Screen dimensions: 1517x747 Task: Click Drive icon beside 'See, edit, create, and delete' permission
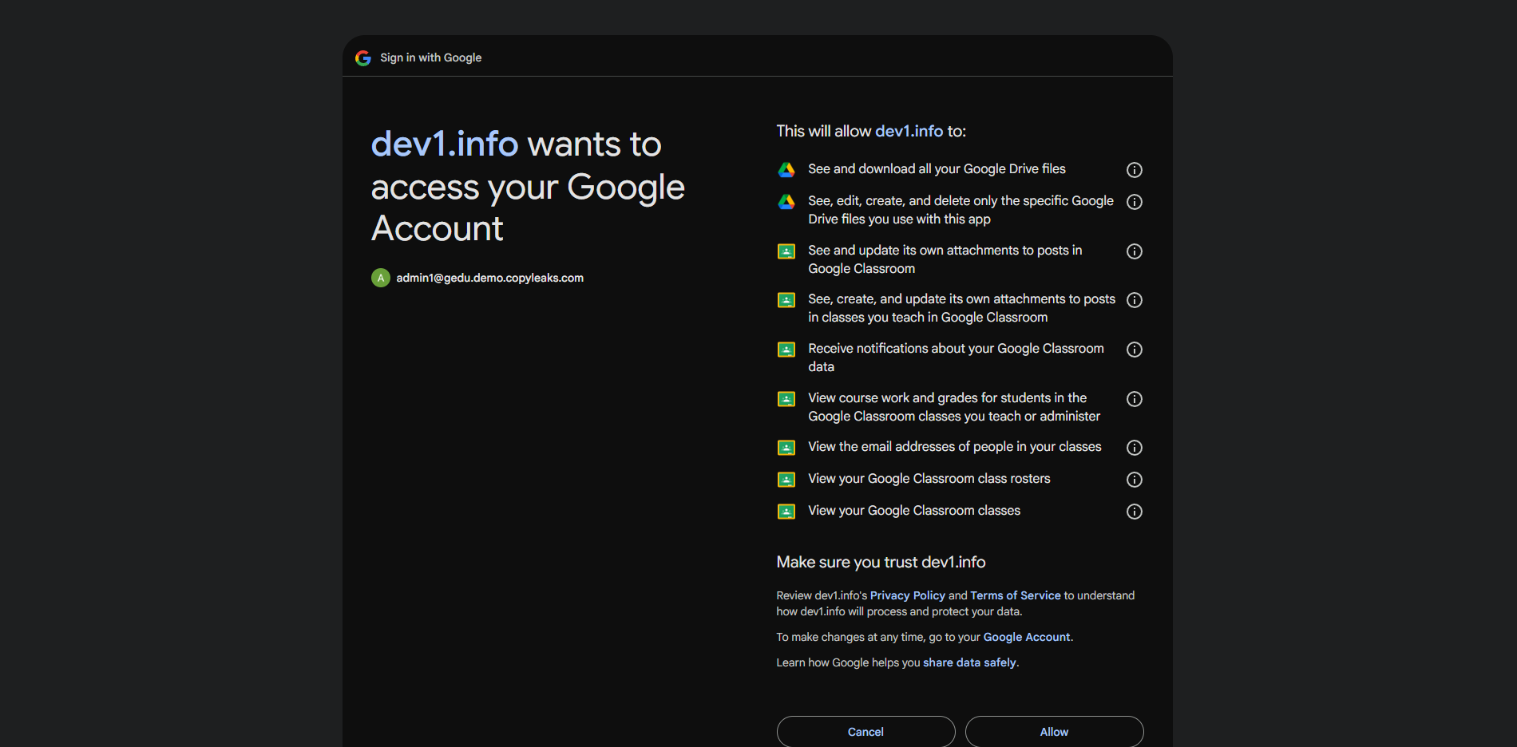click(x=786, y=202)
